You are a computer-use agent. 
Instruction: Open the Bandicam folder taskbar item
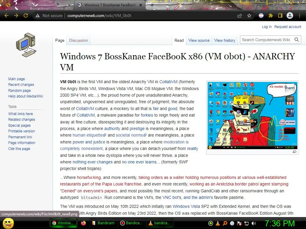(x=103, y=223)
